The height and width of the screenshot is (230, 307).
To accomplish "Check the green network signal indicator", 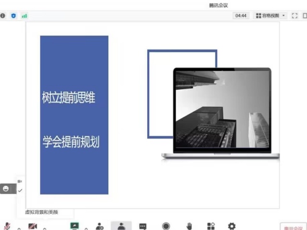I will click(x=24, y=16).
